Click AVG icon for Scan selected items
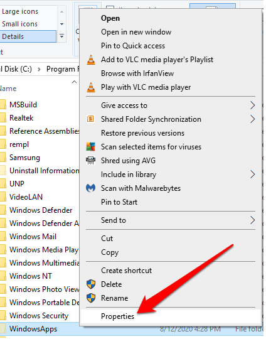Viewport: 266px width, 339px height. (x=91, y=147)
